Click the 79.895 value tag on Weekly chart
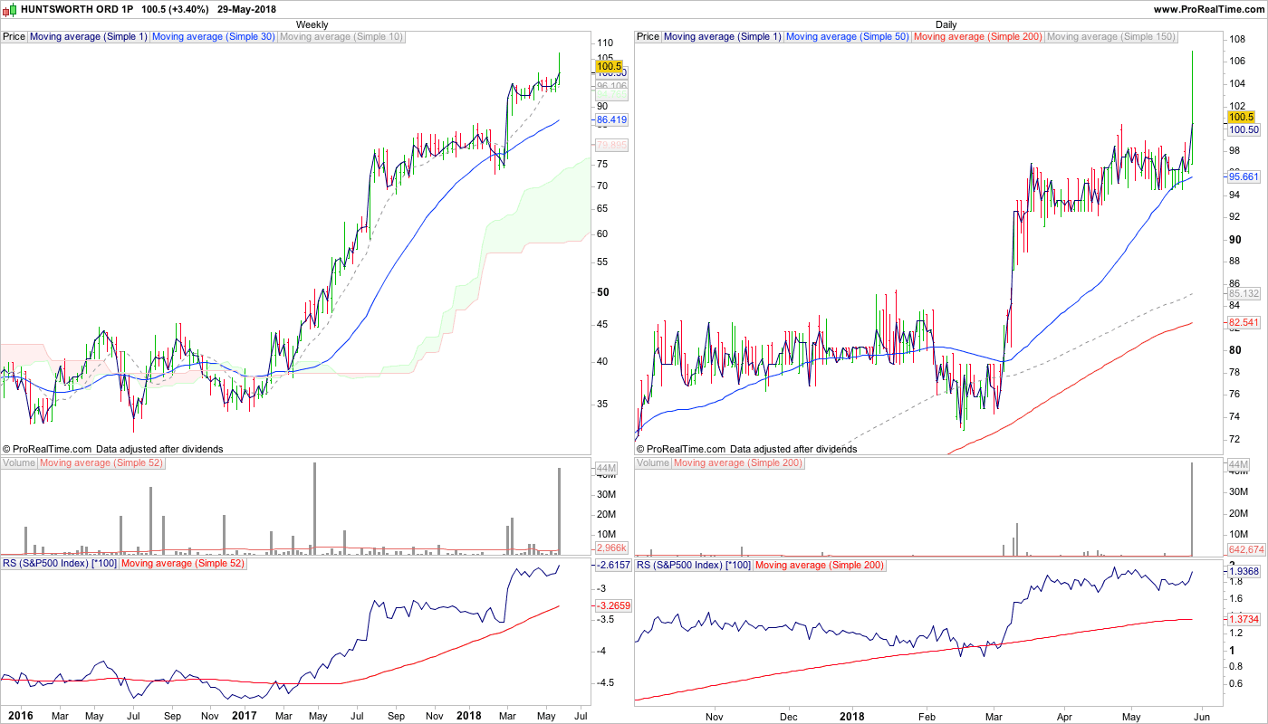The height and width of the screenshot is (724, 1268). pos(612,145)
